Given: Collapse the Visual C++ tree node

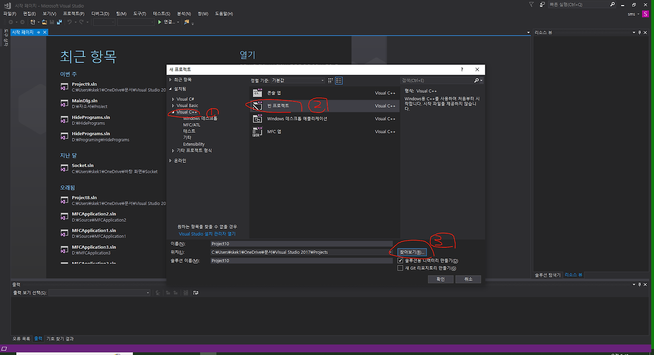Looking at the screenshot, I should click(x=173, y=112).
